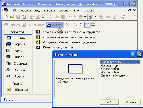
Task: Toggle the Large icons view button
Action: point(75,25)
